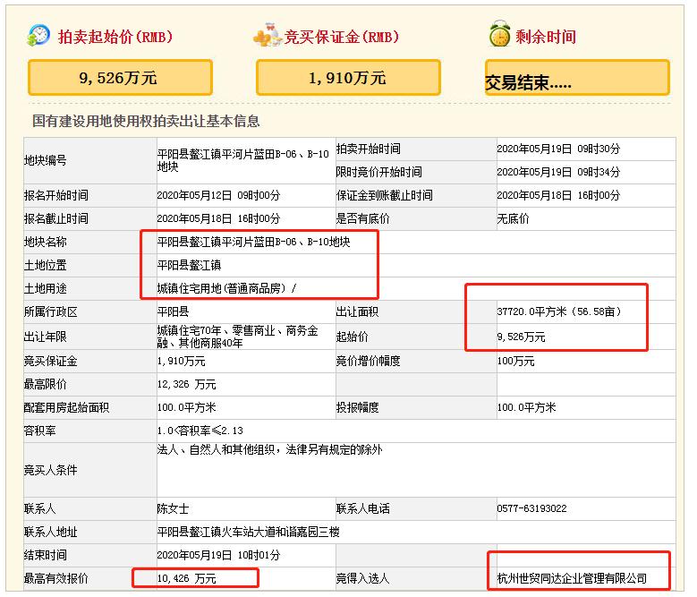Click the 37720.0平方米 (56.58亩) value

[x=559, y=311]
